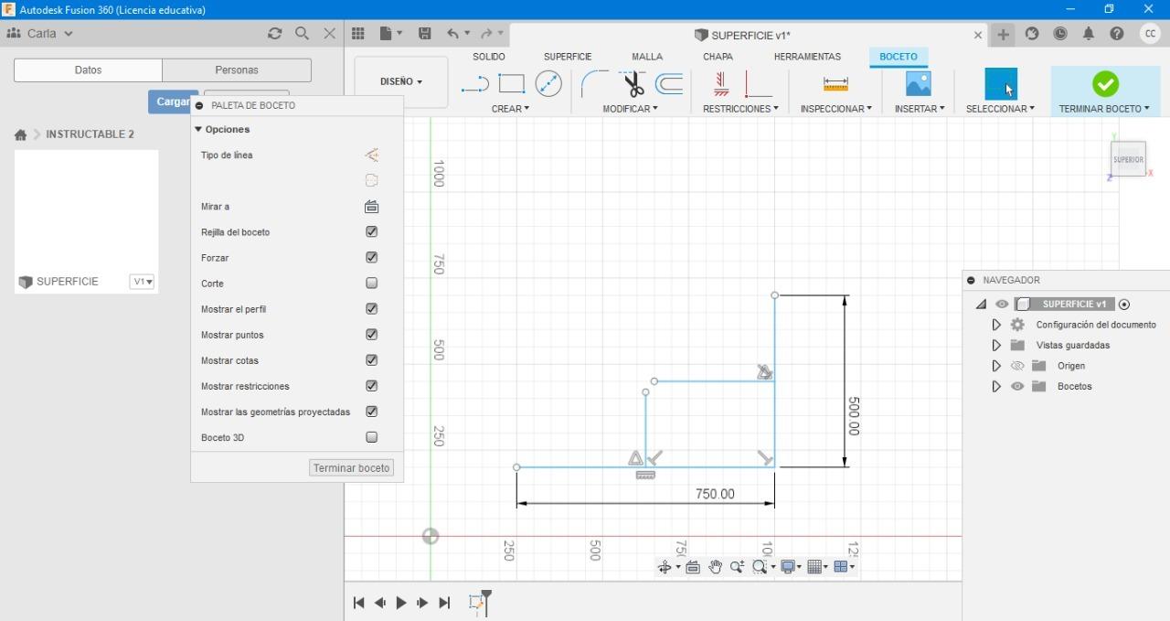This screenshot has height=621, width=1170.
Task: Select the Line sketch tool
Action: pos(474,85)
